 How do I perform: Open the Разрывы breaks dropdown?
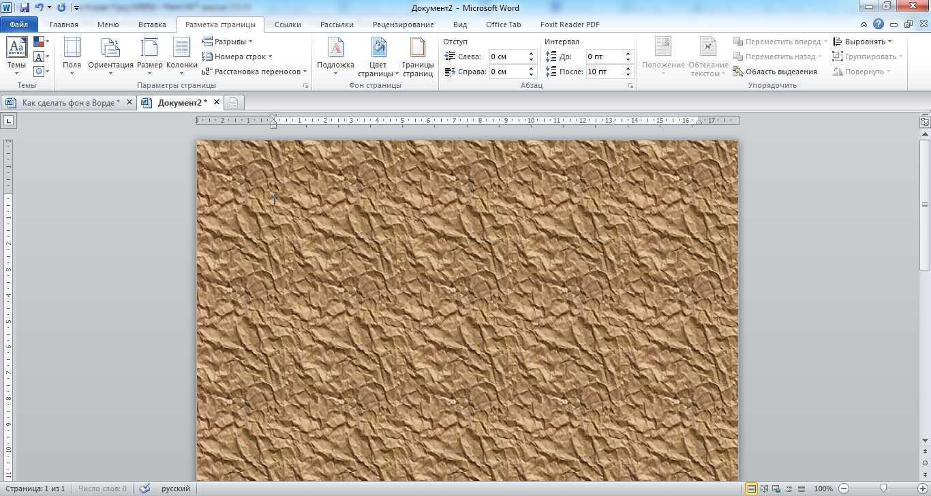click(228, 42)
